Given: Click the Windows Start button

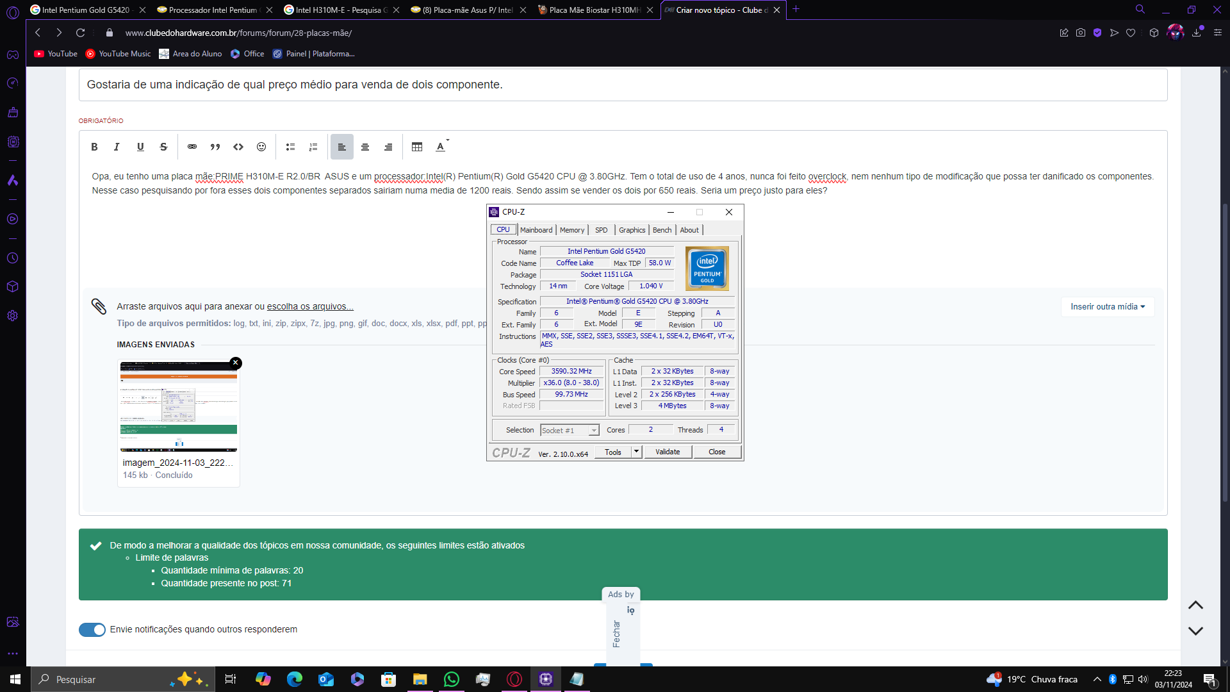Looking at the screenshot, I should (x=15, y=679).
